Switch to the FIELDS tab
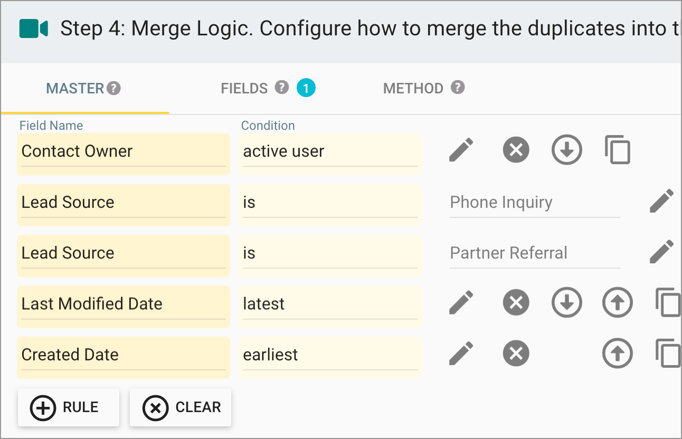This screenshot has width=682, height=439. pos(244,88)
